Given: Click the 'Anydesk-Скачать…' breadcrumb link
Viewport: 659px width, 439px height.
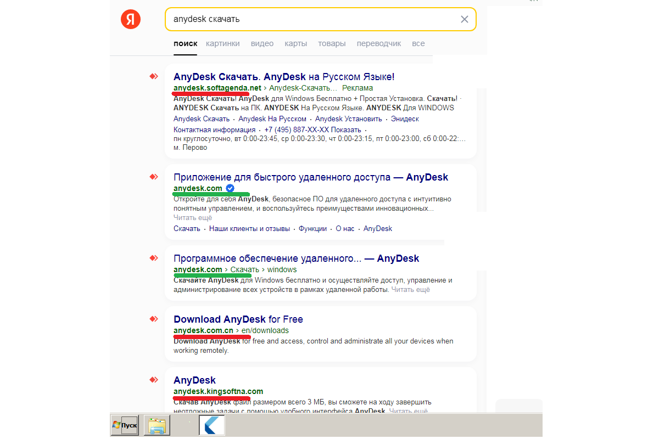Looking at the screenshot, I should tap(303, 88).
